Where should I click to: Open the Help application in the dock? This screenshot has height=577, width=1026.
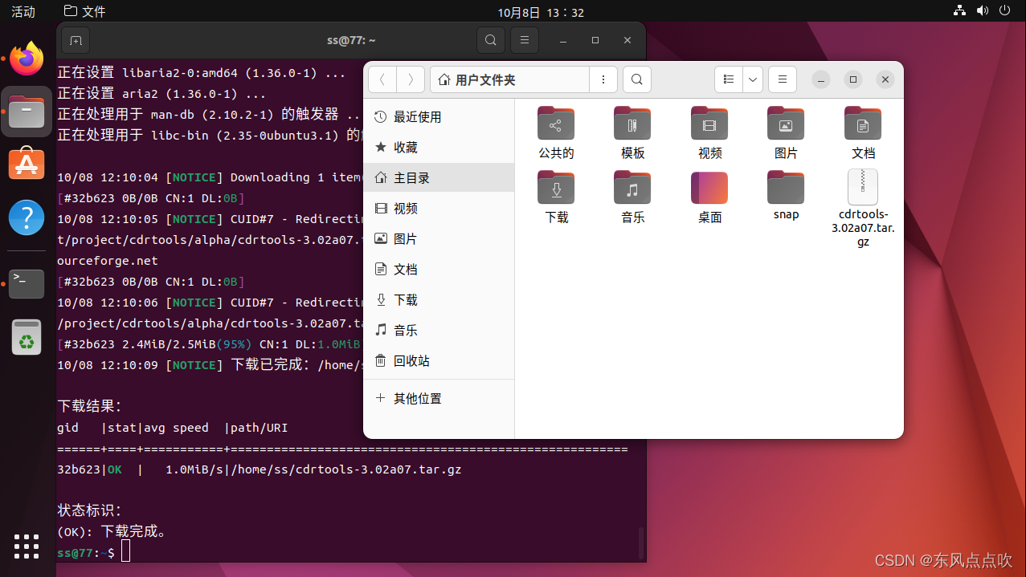(x=26, y=217)
